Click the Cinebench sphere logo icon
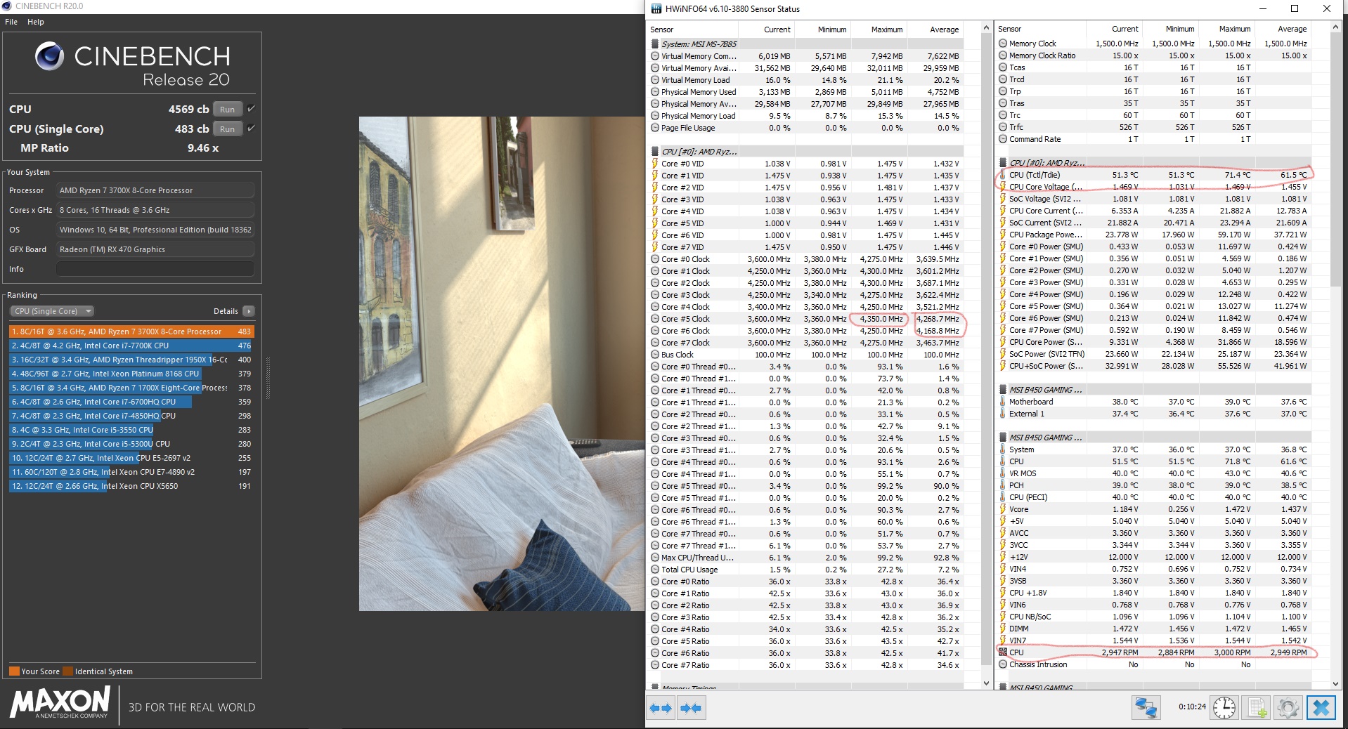The width and height of the screenshot is (1348, 729). click(x=49, y=56)
